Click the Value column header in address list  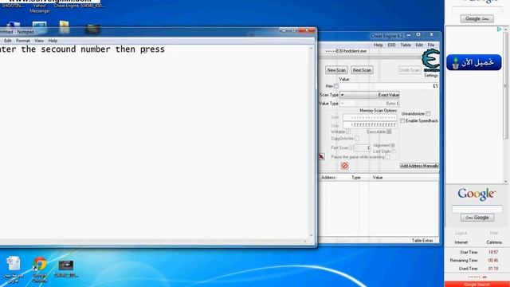(377, 178)
